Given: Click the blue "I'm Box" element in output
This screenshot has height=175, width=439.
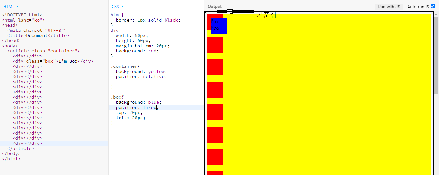Looking at the screenshot, I should click(x=219, y=25).
